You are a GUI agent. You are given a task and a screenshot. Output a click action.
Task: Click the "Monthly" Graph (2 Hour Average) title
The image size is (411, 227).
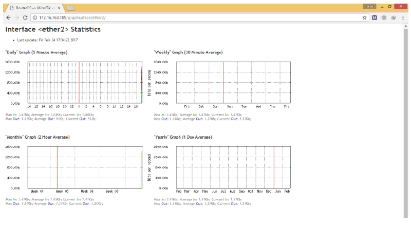pyautogui.click(x=38, y=137)
